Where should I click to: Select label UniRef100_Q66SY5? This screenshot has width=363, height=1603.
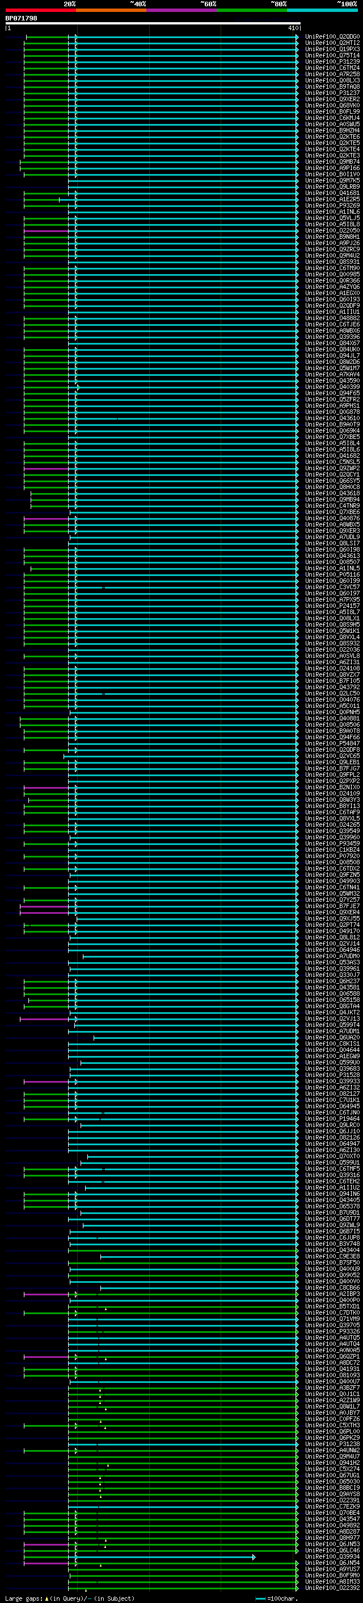[x=332, y=481]
